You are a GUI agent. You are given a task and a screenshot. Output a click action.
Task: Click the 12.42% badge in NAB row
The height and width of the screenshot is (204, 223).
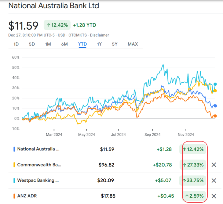tap(193, 149)
